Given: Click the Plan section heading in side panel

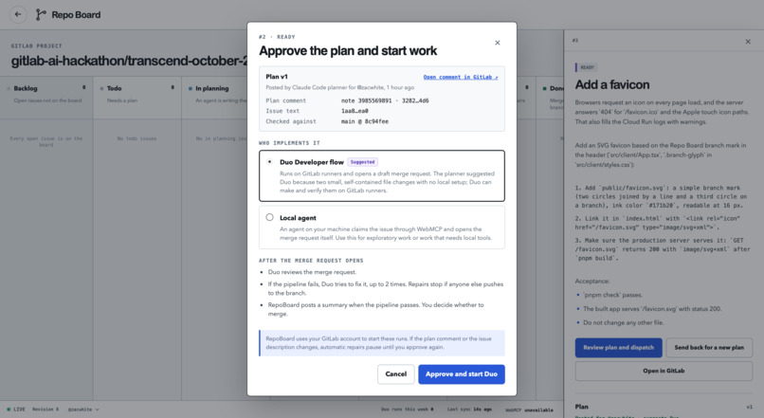Looking at the screenshot, I should point(581,407).
